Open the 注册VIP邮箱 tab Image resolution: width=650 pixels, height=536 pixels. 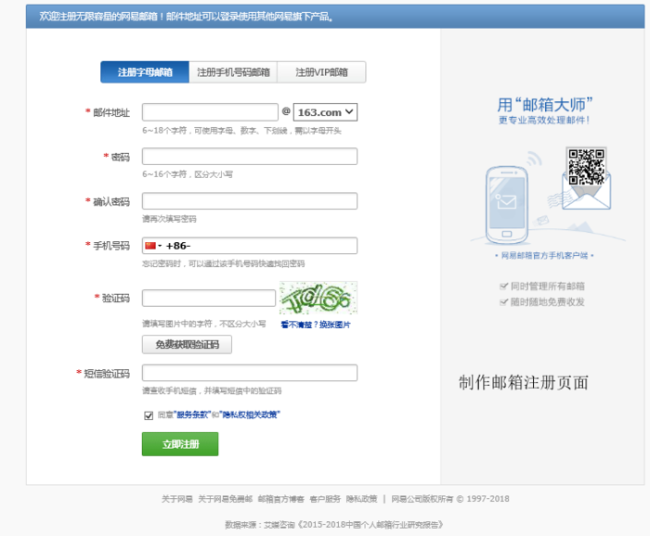pyautogui.click(x=321, y=72)
